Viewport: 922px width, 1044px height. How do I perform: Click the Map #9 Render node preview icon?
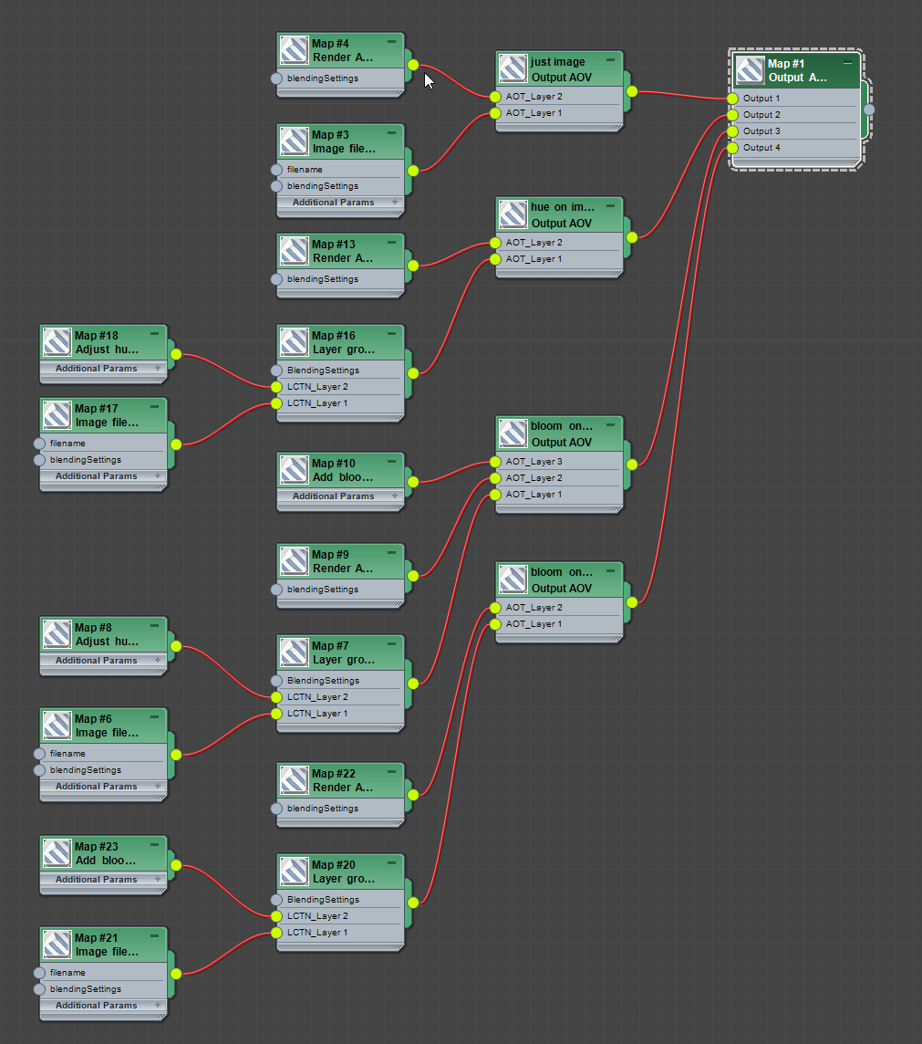(x=294, y=561)
